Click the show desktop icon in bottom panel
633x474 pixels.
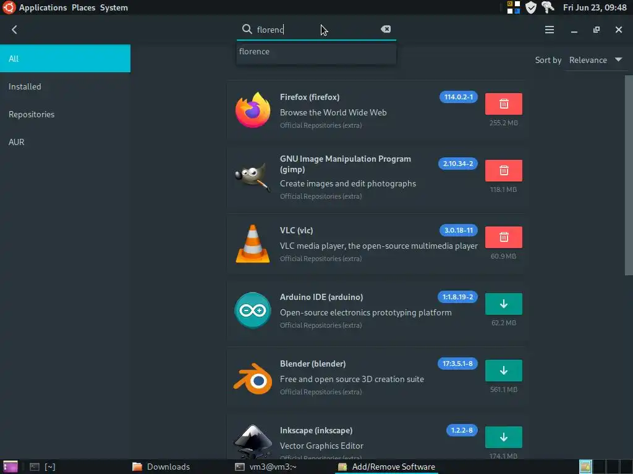coord(10,467)
